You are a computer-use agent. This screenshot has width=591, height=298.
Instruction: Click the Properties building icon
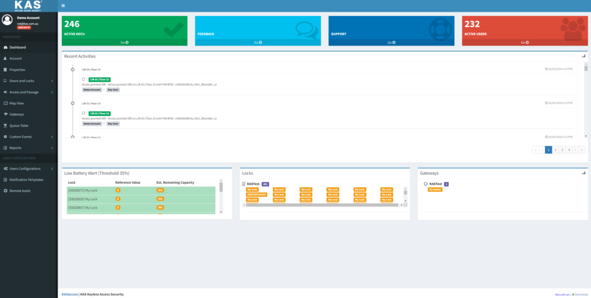click(x=5, y=70)
